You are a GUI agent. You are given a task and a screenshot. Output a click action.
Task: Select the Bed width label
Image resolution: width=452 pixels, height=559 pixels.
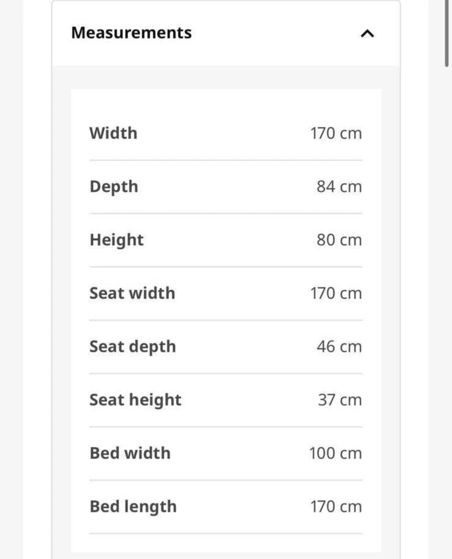click(130, 453)
